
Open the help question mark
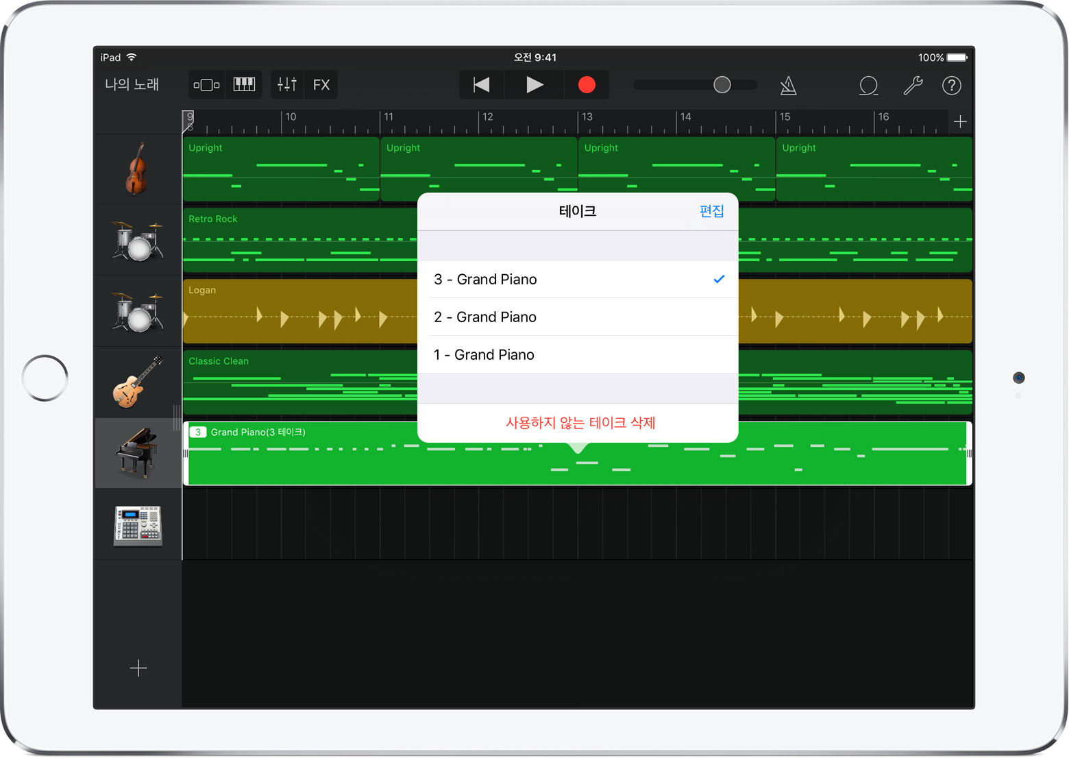952,86
